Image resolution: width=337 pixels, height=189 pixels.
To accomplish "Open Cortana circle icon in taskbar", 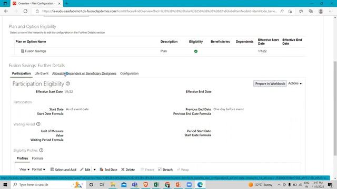I will pos(91,184).
